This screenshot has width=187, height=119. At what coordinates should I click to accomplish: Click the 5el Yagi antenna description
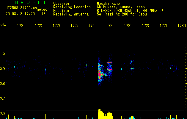(x=123, y=14)
